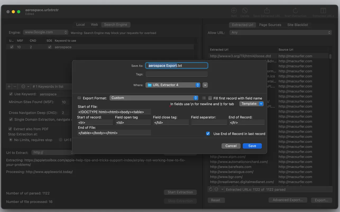Click the Extracted URLs panel toolbar icon
The height and width of the screenshot is (212, 340).
click(323, 11)
